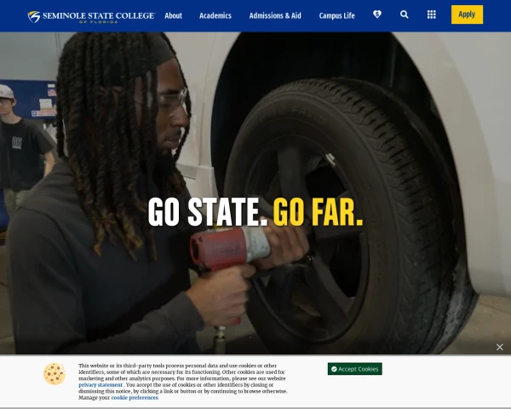
Task: Click the cookie image icon
Action: pyautogui.click(x=55, y=374)
